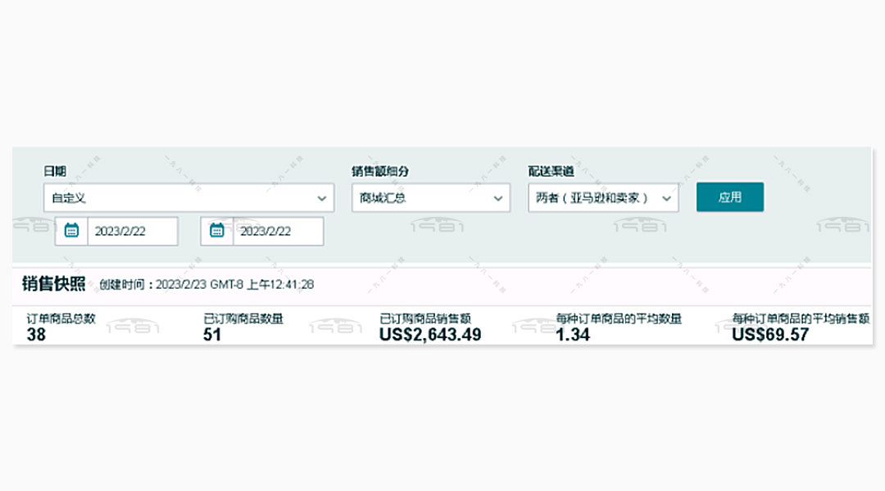Click the 日期 label

[x=55, y=171]
